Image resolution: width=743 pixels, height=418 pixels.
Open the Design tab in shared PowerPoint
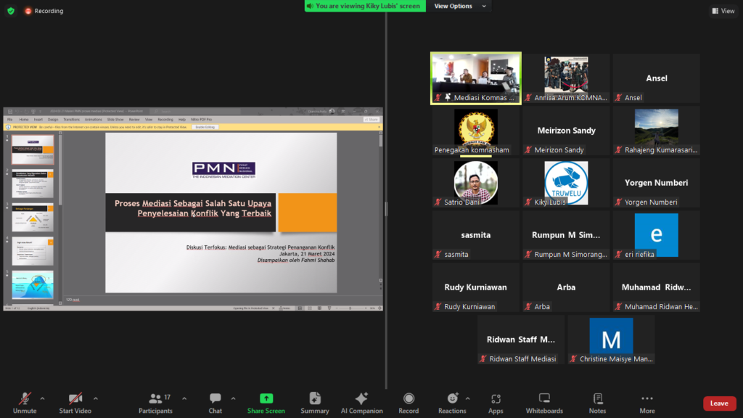pos(53,120)
